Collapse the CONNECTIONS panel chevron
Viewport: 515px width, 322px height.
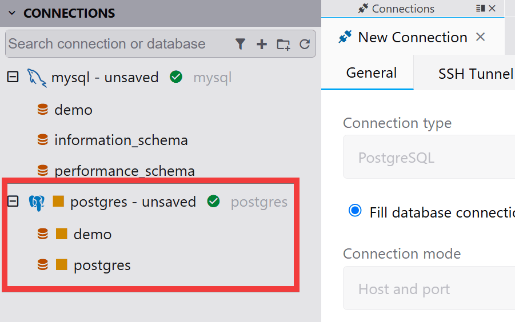coord(12,13)
